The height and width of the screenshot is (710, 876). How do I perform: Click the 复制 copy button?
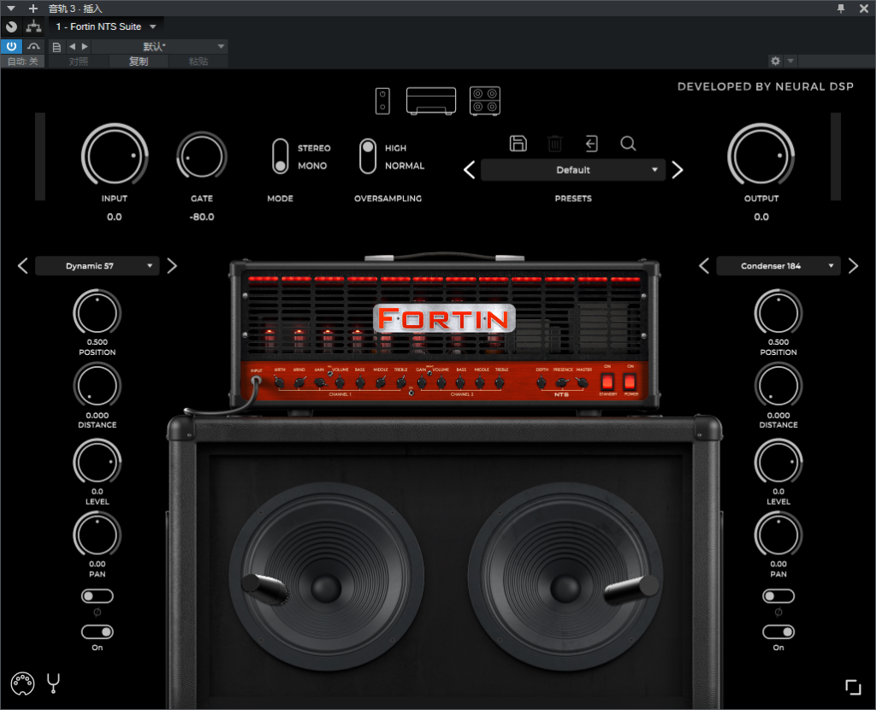coord(139,62)
